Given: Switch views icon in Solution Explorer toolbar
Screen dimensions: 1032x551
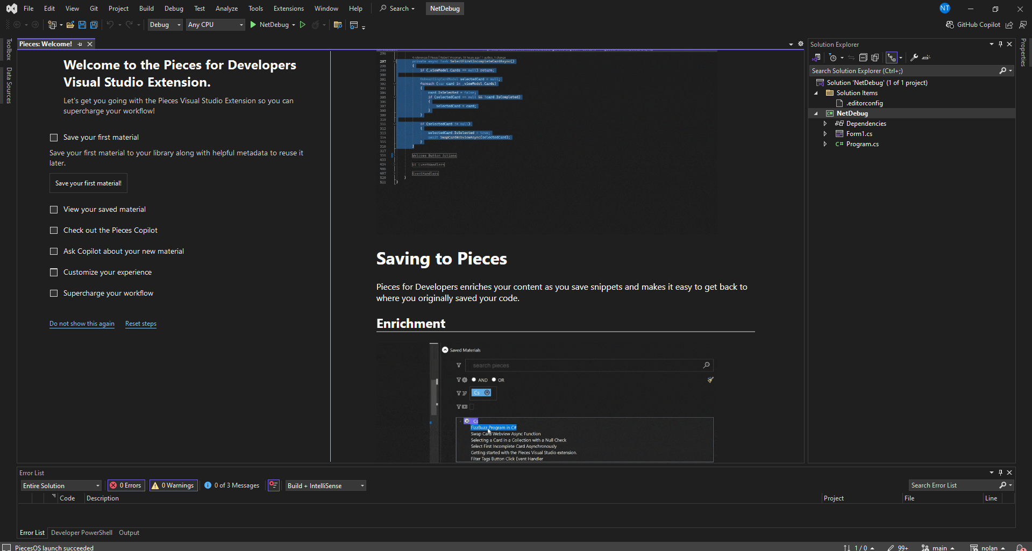Looking at the screenshot, I should coord(816,58).
